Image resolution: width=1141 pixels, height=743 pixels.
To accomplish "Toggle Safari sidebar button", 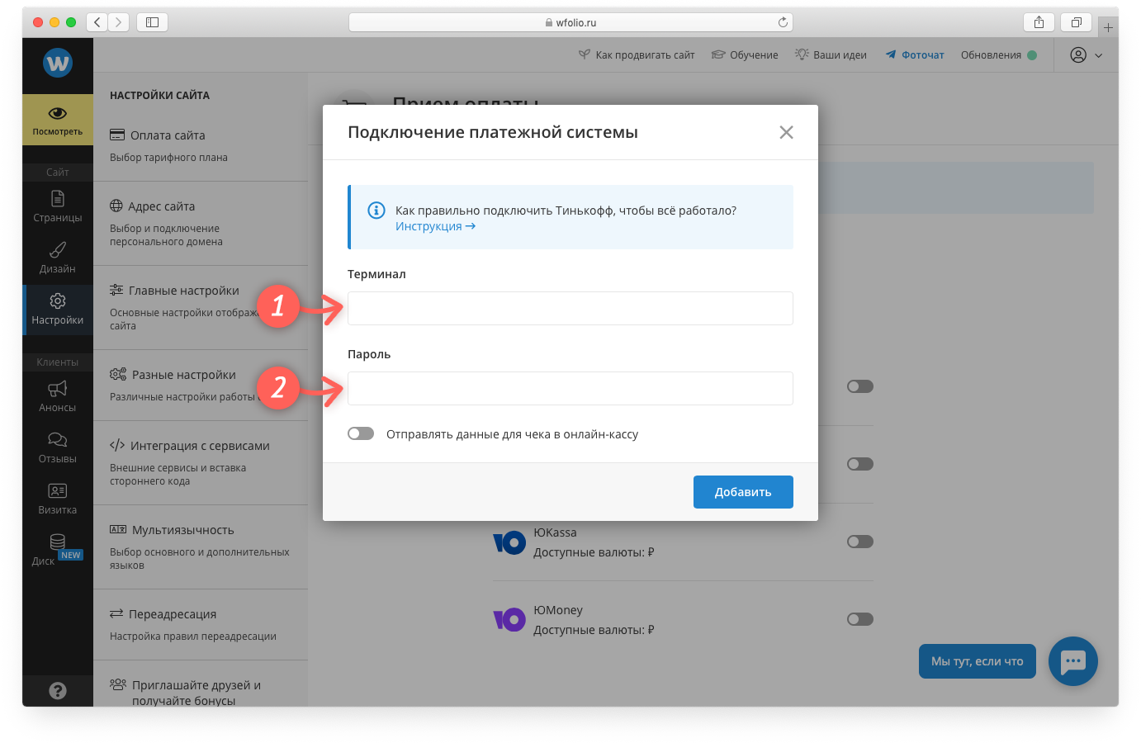I will point(152,22).
